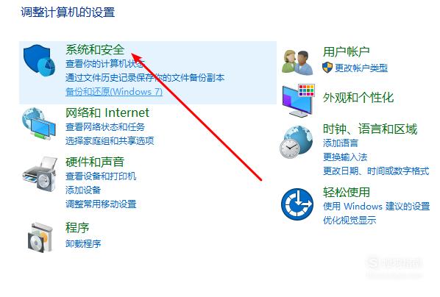The height and width of the screenshot is (297, 440).
Task: Click 选择家庭组和共享选项 link
Action: click(x=110, y=141)
